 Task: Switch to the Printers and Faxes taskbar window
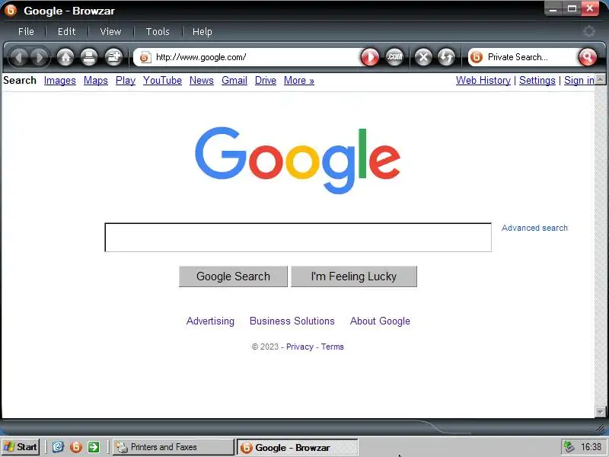(174, 447)
